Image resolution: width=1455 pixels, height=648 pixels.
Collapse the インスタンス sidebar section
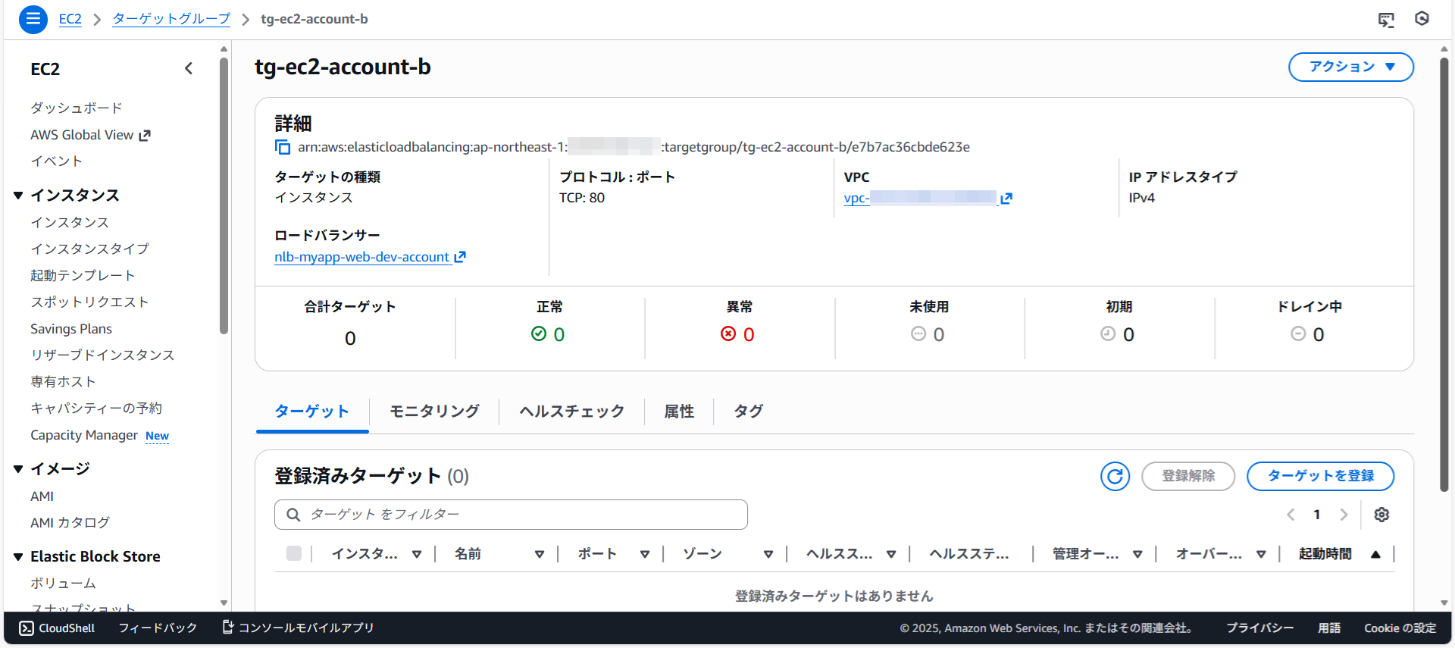(x=18, y=196)
